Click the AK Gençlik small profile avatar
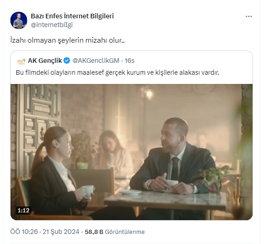Viewport: 264px width, 244px height. click(x=21, y=61)
